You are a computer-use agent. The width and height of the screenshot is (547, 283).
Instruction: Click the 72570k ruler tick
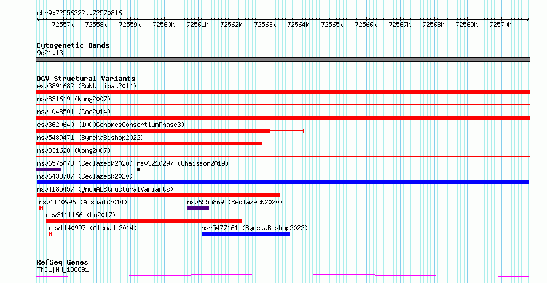(x=501, y=25)
